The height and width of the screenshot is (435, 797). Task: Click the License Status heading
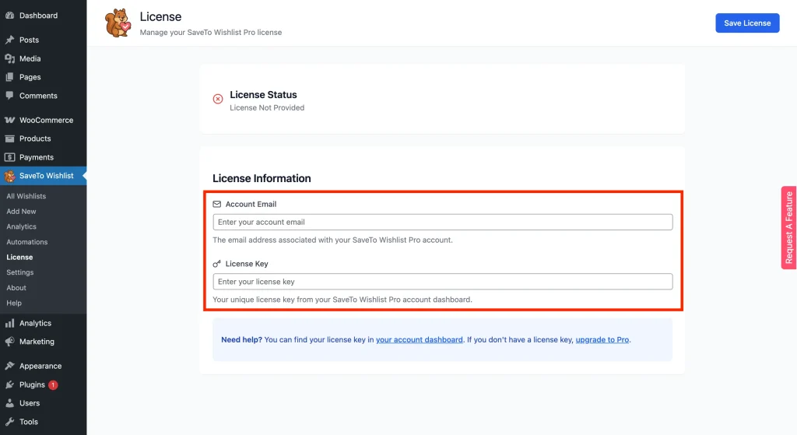pyautogui.click(x=263, y=94)
